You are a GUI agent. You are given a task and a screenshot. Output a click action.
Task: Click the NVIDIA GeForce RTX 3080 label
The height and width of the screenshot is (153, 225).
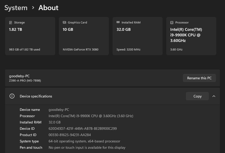click(x=80, y=49)
